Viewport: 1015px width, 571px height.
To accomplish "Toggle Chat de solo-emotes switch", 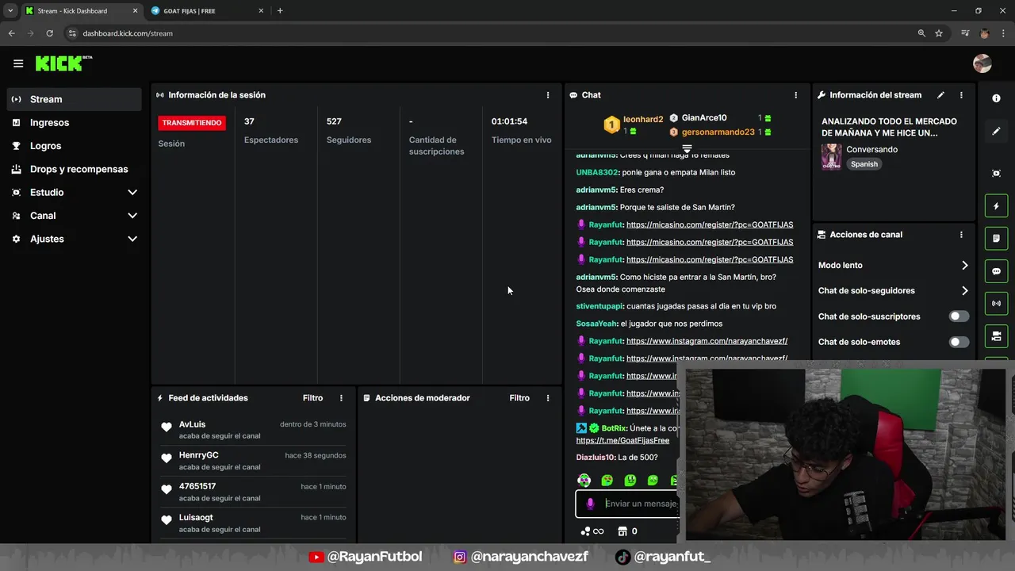I will [959, 342].
